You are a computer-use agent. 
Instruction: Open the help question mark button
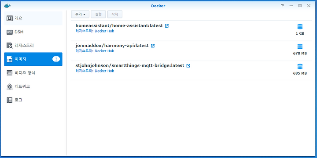282,6
